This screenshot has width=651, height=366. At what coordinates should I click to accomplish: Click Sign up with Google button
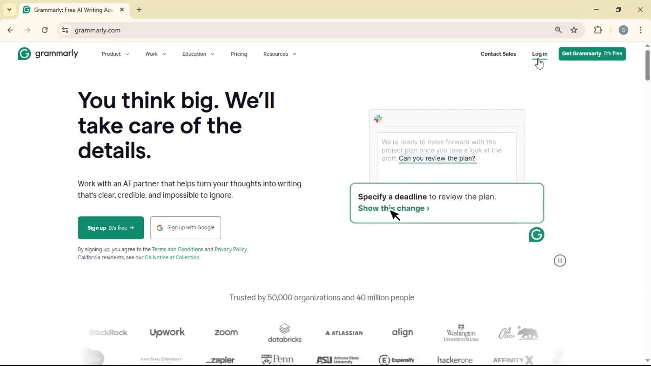pyautogui.click(x=185, y=228)
